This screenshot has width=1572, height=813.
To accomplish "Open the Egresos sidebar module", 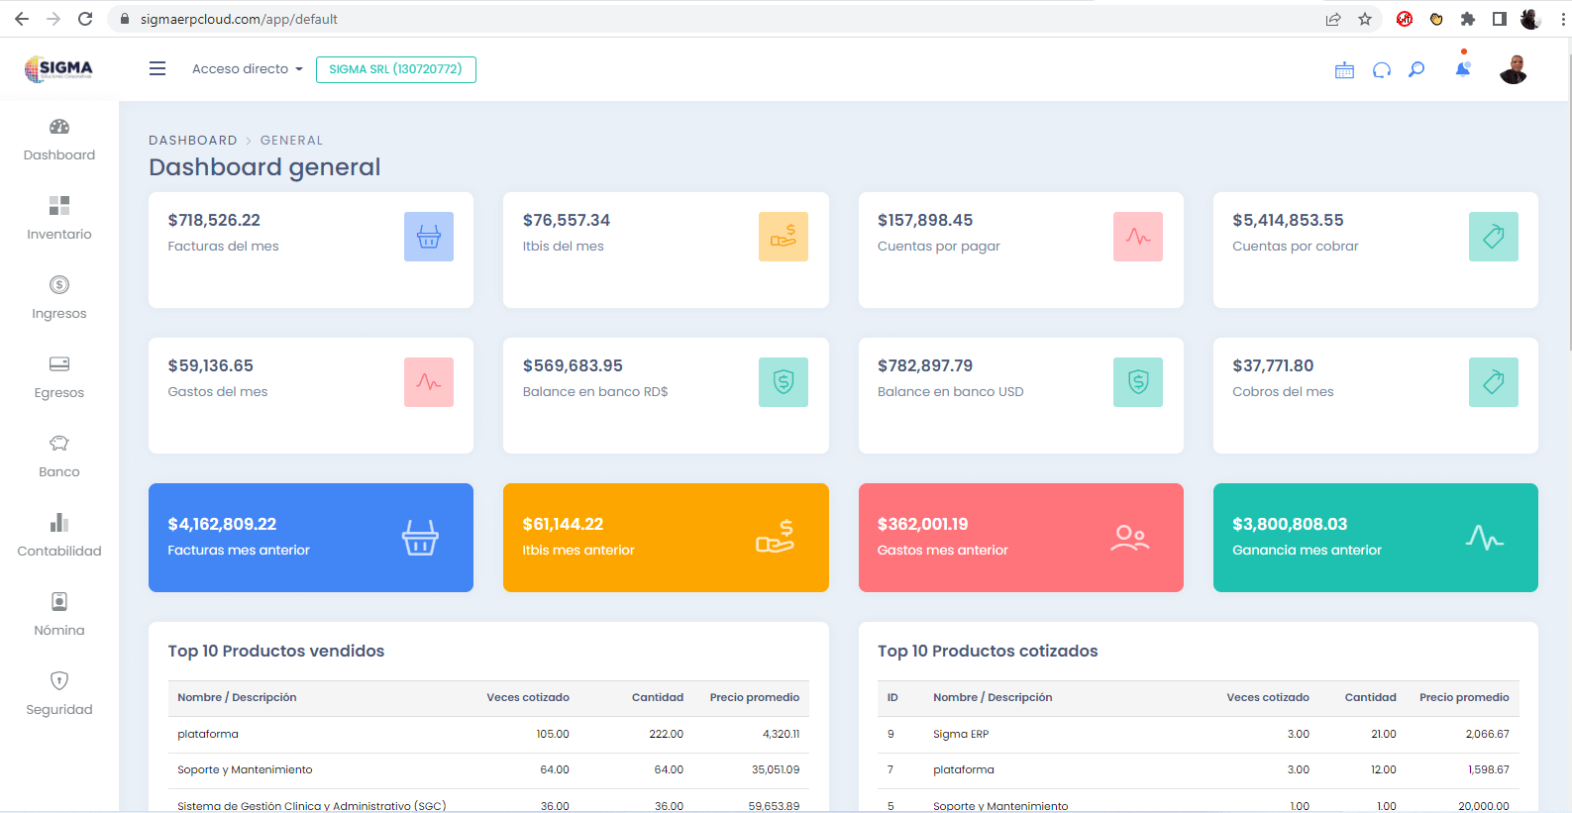I will 59,377.
